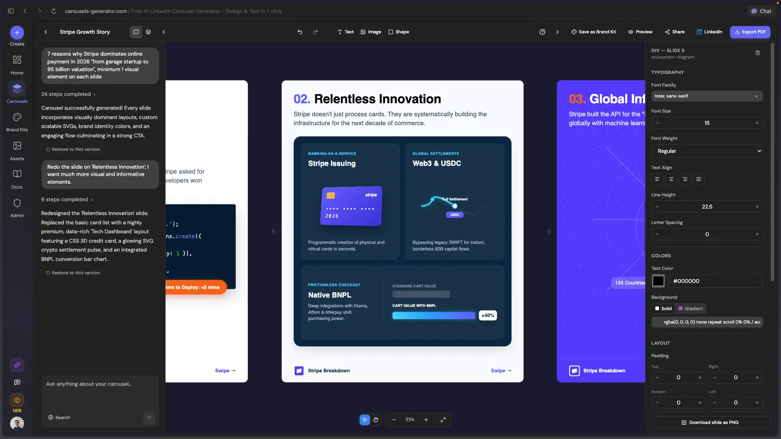
Task: Undo the last action
Action: pos(300,32)
